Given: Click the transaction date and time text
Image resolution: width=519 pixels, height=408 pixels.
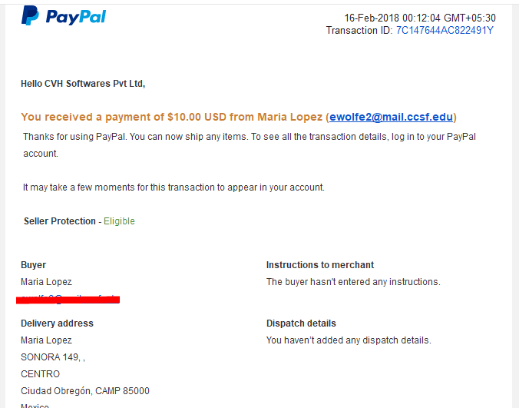Looking at the screenshot, I should point(419,18).
